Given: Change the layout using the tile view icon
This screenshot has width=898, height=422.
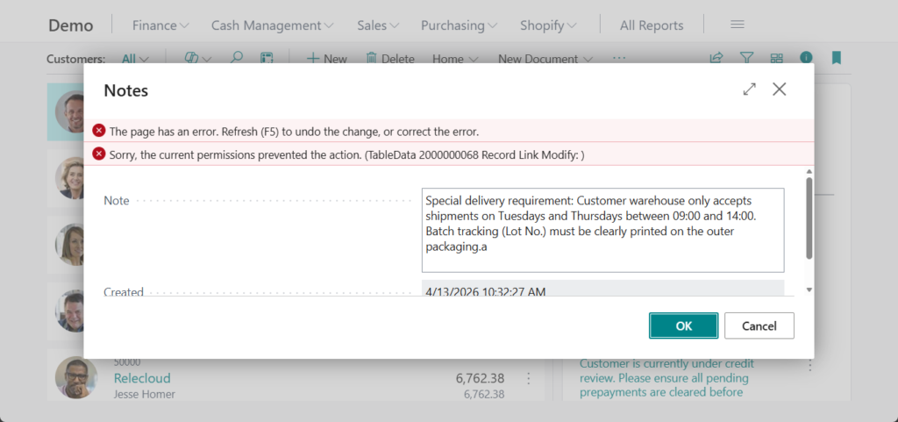Looking at the screenshot, I should pos(776,59).
